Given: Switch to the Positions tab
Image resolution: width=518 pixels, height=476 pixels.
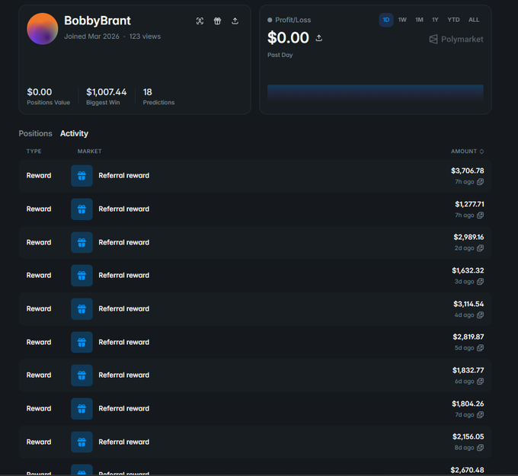Looking at the screenshot, I should pyautogui.click(x=35, y=133).
